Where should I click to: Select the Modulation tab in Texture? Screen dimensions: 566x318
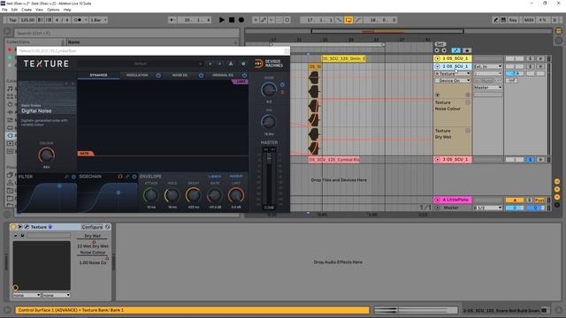[137, 75]
